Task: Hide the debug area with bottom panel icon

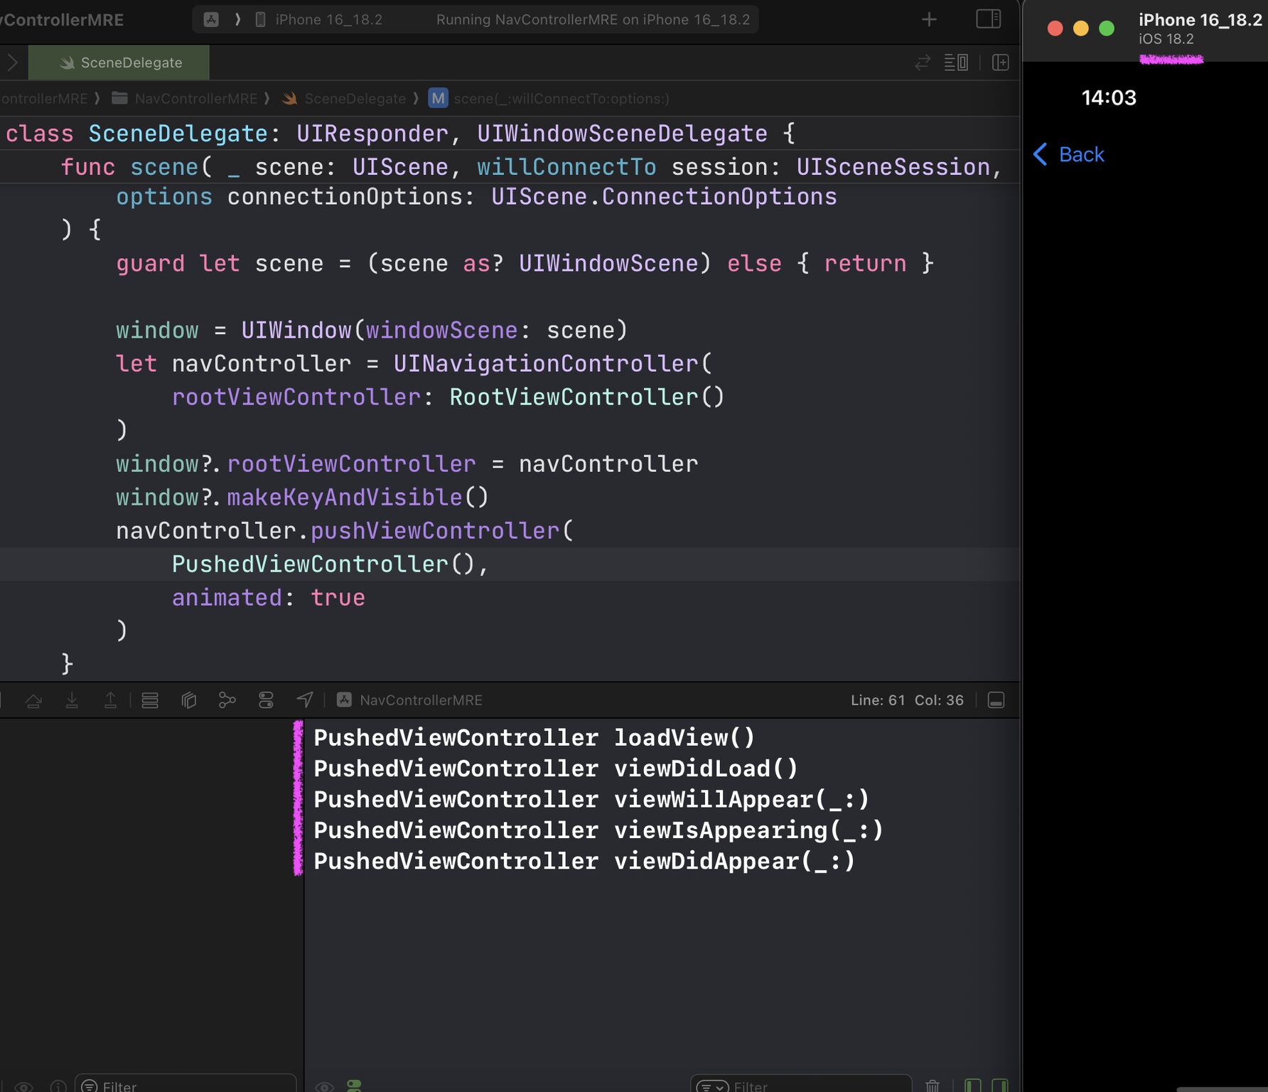Action: pos(996,700)
